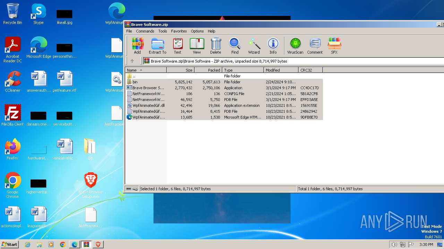Screen dimensions: 444x249
Task: Click the Info toolbar icon
Action: (x=273, y=46)
